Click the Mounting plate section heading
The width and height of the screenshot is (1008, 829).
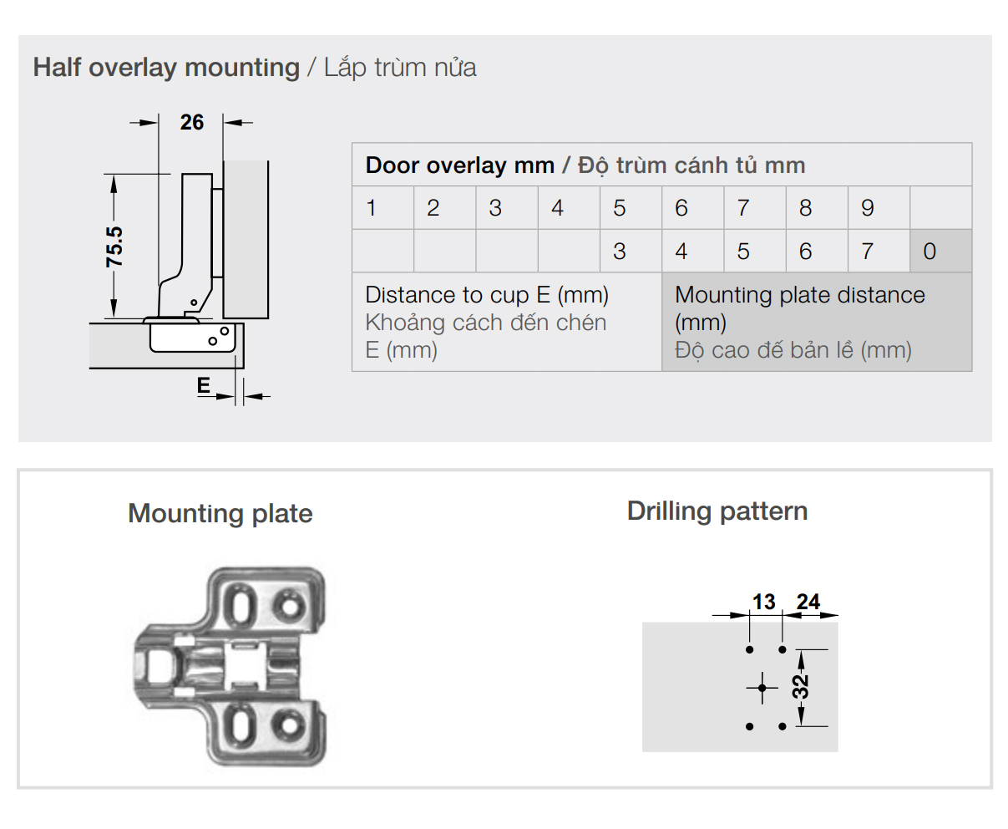click(220, 513)
